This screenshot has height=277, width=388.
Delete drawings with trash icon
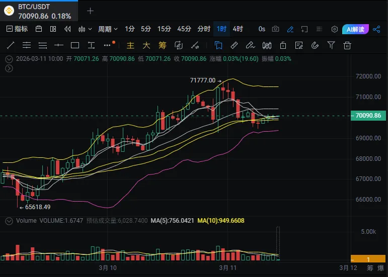coord(347,45)
